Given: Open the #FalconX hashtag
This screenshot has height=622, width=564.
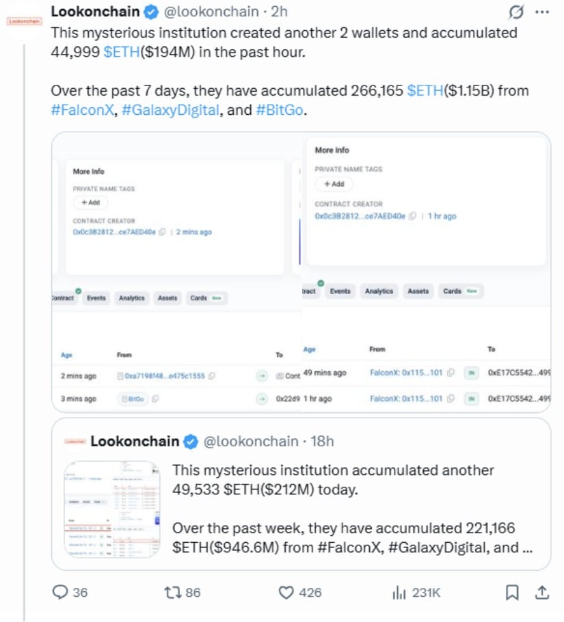Looking at the screenshot, I should 83,110.
